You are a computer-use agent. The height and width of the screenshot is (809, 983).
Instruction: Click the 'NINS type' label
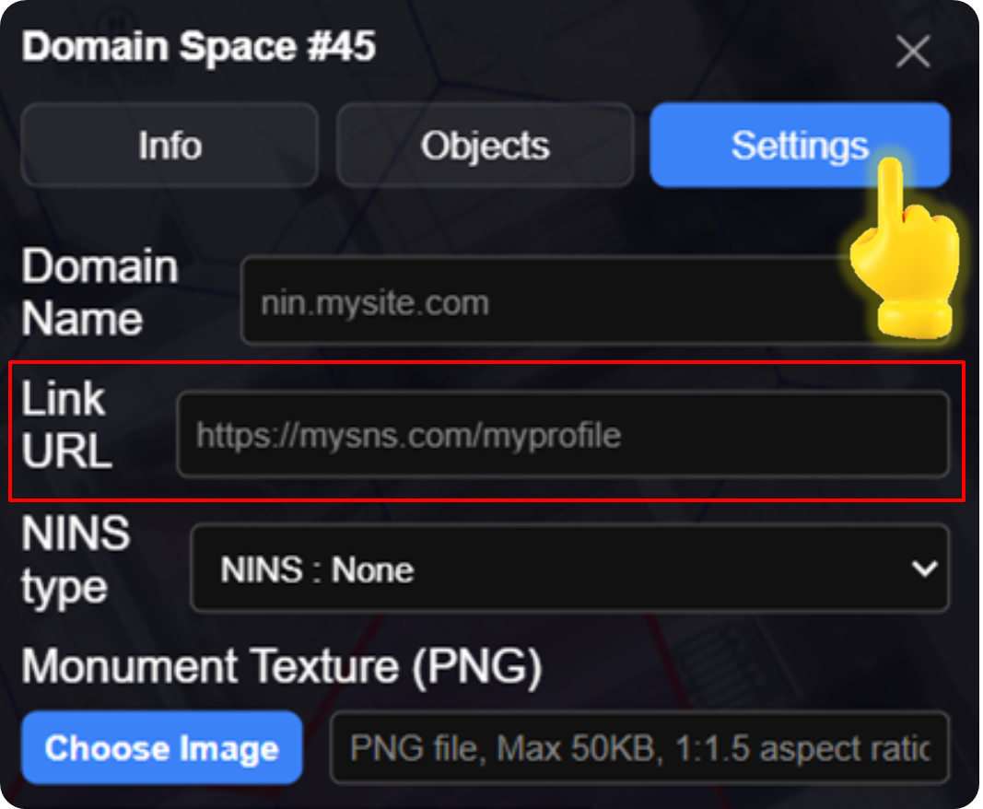coord(76,559)
